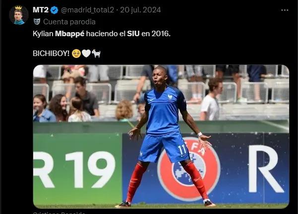Click the bold Mbappé keyword in tweet
This screenshot has height=214, width=298.
69,34
